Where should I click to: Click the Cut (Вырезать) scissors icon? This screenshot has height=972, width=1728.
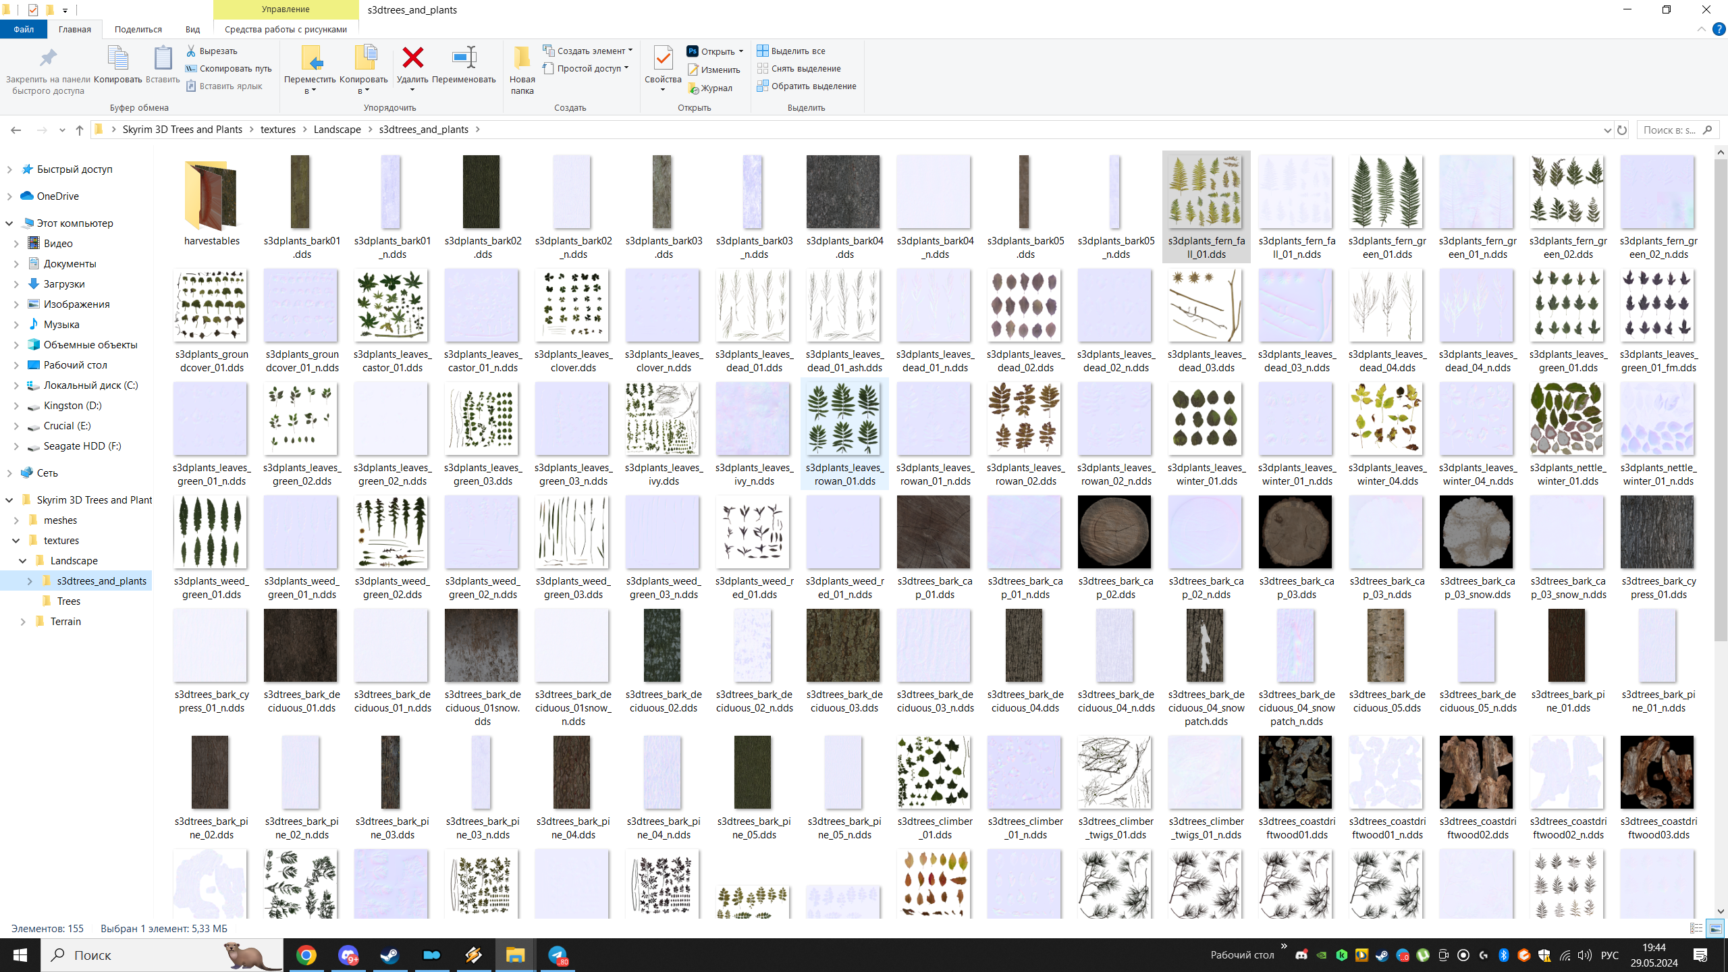pos(191,51)
